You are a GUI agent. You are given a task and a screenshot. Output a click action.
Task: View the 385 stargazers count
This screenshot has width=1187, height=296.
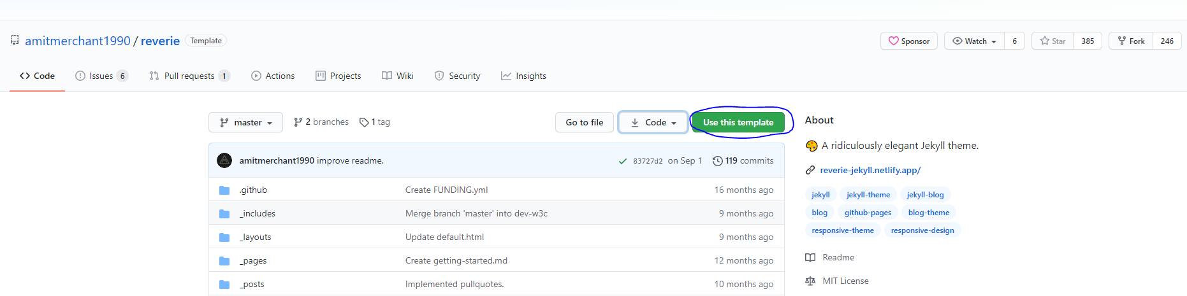click(1088, 41)
